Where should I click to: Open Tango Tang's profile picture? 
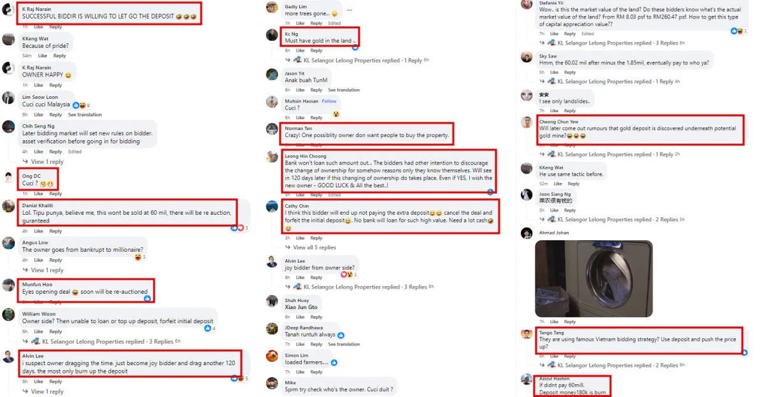pos(527,334)
